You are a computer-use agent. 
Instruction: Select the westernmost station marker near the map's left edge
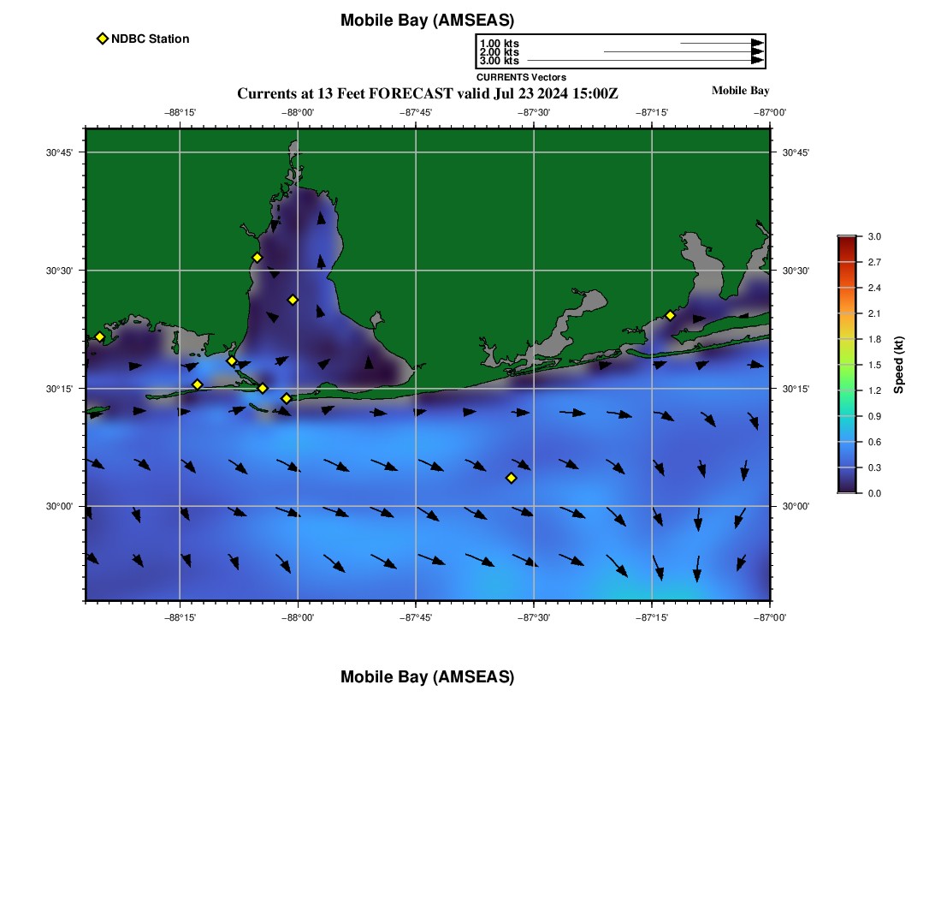(99, 336)
